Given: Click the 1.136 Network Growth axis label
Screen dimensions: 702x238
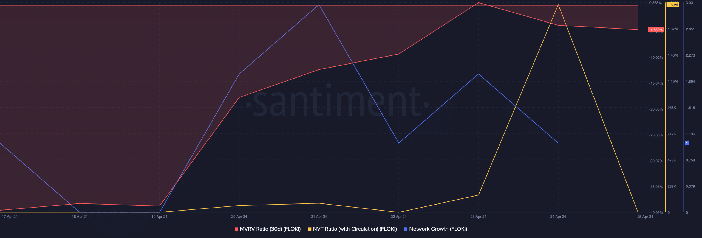Looking at the screenshot, I should pos(690,134).
